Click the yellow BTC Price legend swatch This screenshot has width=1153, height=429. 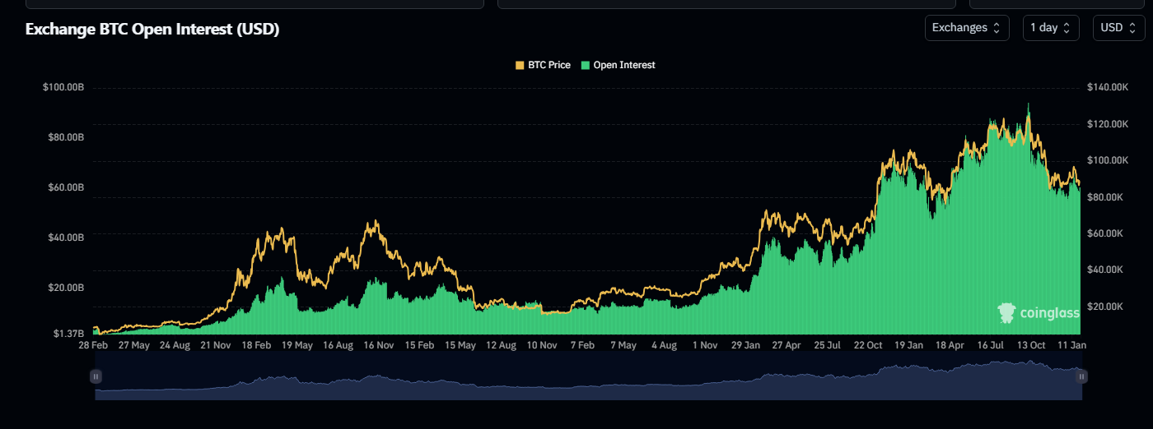pyautogui.click(x=520, y=65)
